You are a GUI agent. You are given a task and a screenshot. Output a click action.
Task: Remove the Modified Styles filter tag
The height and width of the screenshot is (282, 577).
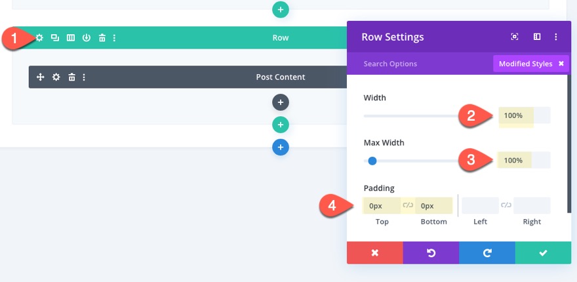(561, 64)
